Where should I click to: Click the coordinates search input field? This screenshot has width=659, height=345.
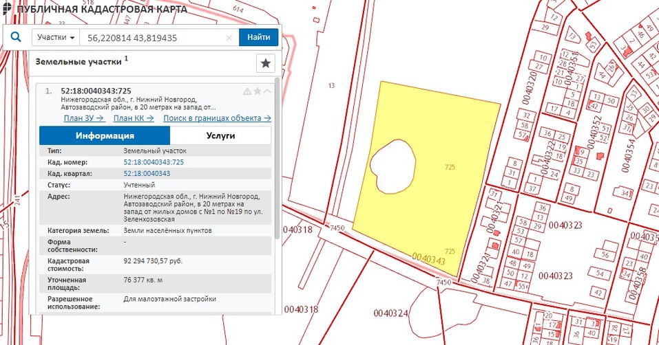153,38
